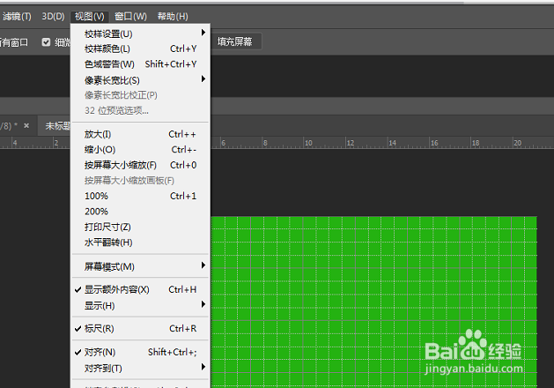Click the horizontal ruler at mark 10
The height and width of the screenshot is (388, 554).
[308, 143]
